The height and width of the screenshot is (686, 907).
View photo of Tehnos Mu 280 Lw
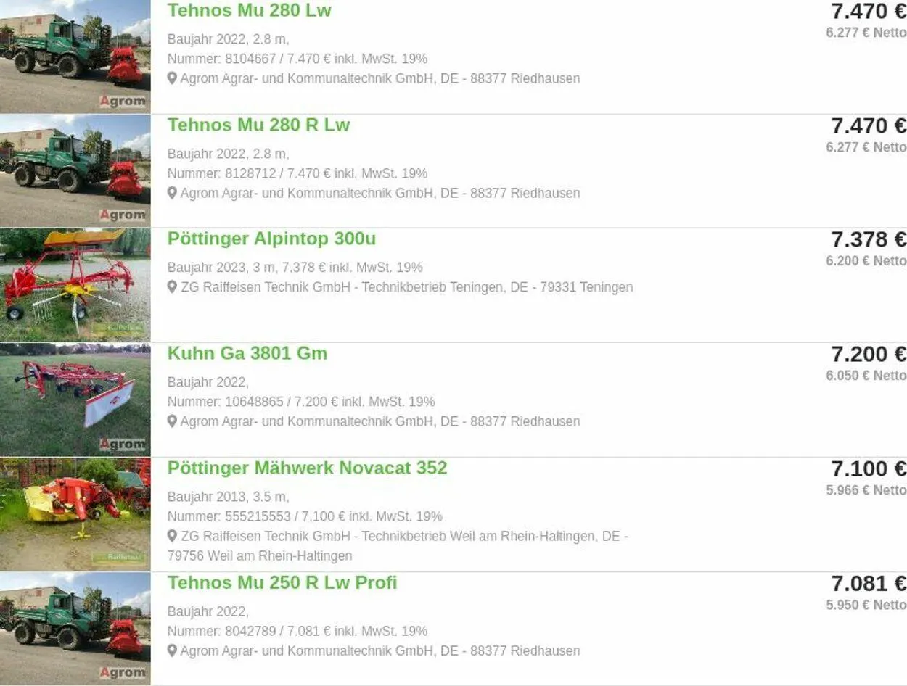pyautogui.click(x=75, y=57)
